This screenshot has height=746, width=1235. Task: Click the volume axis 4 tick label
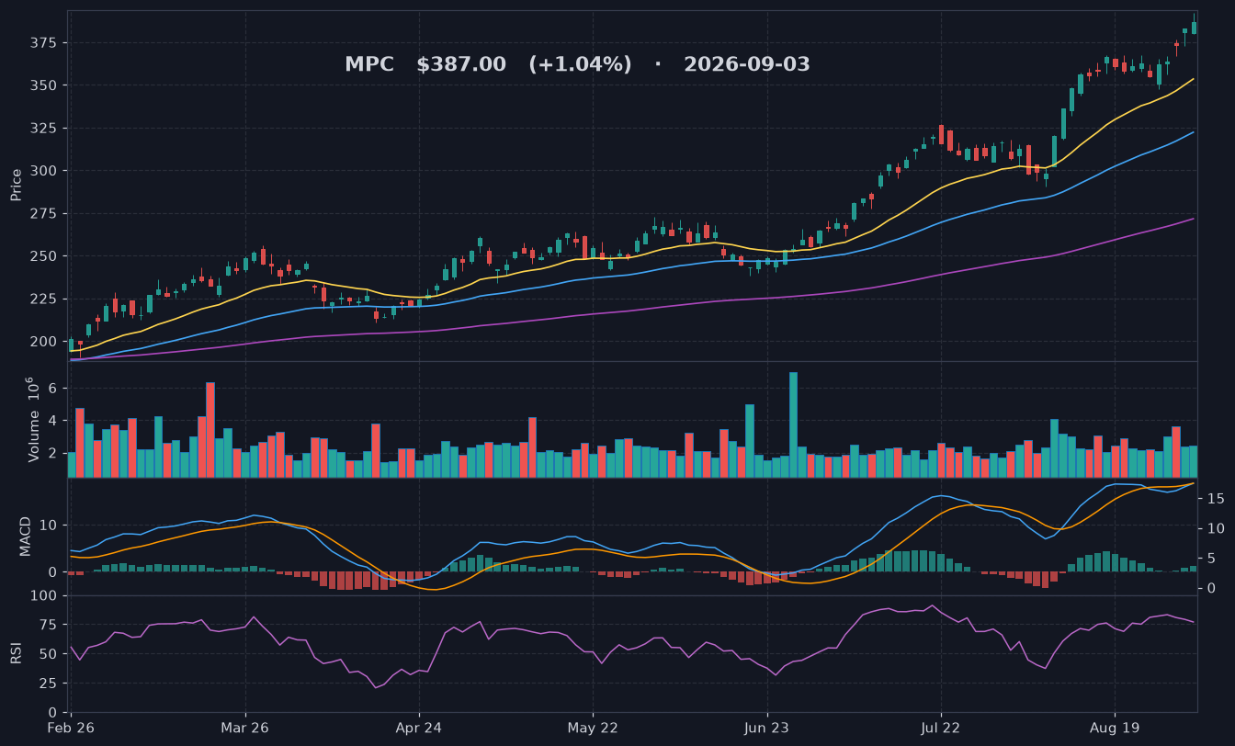pyautogui.click(x=53, y=421)
